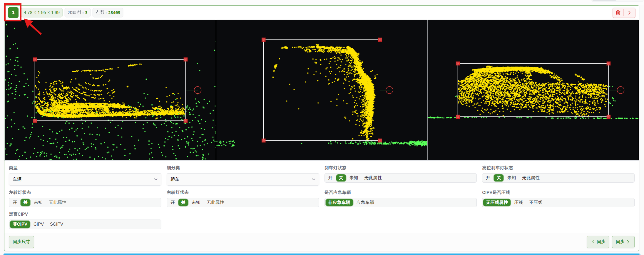Set 右转灯状态 to 无此属性
644x255 pixels.
pos(215,203)
